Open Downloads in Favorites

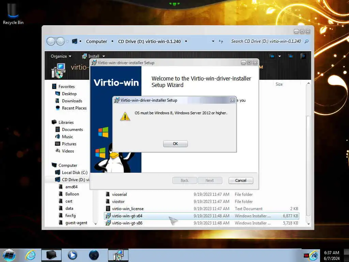point(72,101)
